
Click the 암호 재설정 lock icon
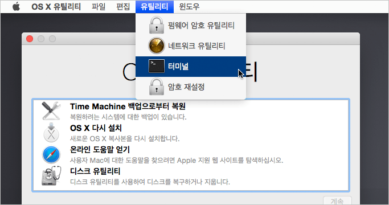pos(156,87)
